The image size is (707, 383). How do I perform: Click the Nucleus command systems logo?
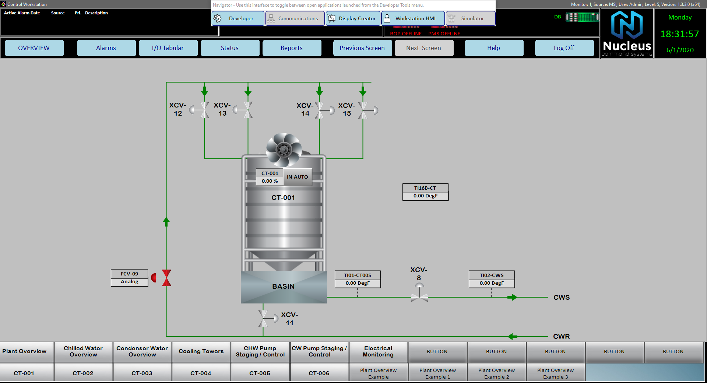click(x=626, y=33)
